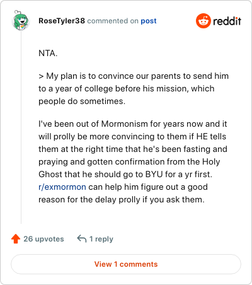The image size is (252, 285).
Task: Click the "NTA." verdict text
Action: [x=48, y=53]
